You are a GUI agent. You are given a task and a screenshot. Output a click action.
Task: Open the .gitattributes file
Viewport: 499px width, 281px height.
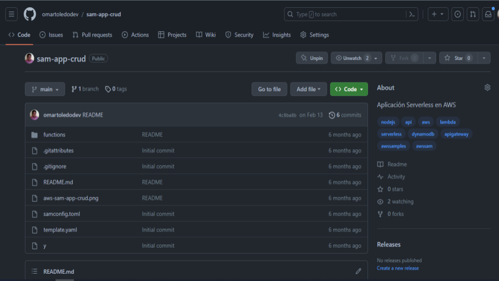tap(59, 151)
